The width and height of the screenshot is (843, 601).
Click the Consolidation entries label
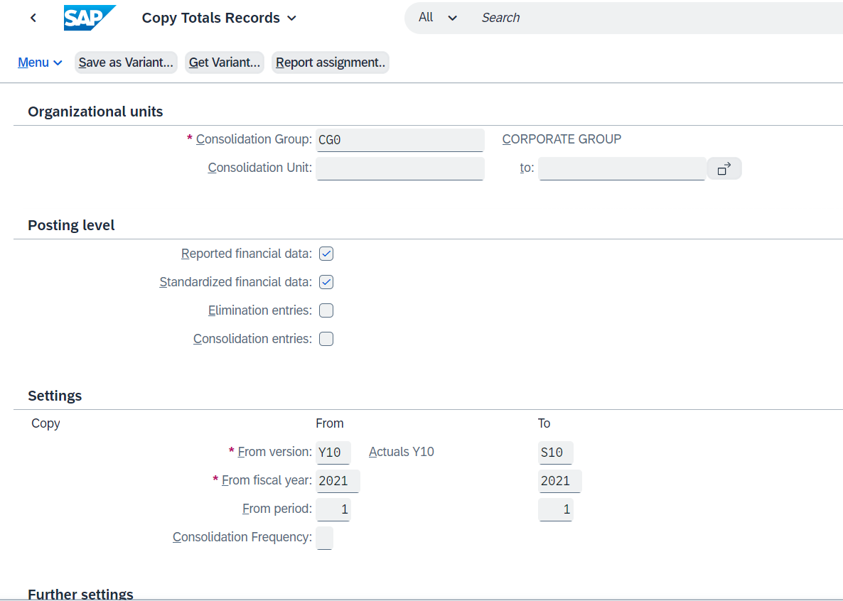coord(252,339)
